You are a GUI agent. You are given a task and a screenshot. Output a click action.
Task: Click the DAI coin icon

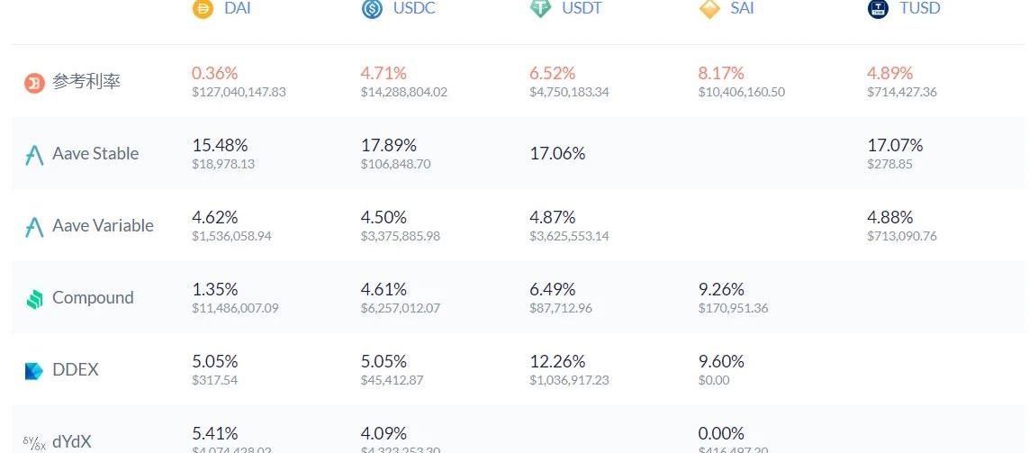tap(203, 9)
